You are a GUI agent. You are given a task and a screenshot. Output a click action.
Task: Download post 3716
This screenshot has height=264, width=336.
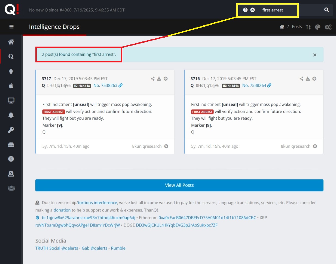(x=308, y=79)
